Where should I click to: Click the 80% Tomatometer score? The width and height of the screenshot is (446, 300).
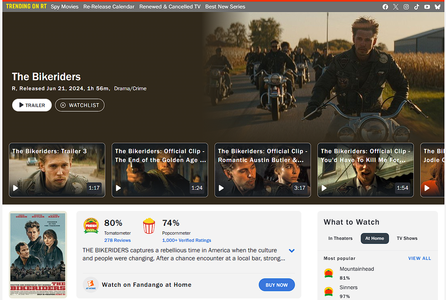113,223
